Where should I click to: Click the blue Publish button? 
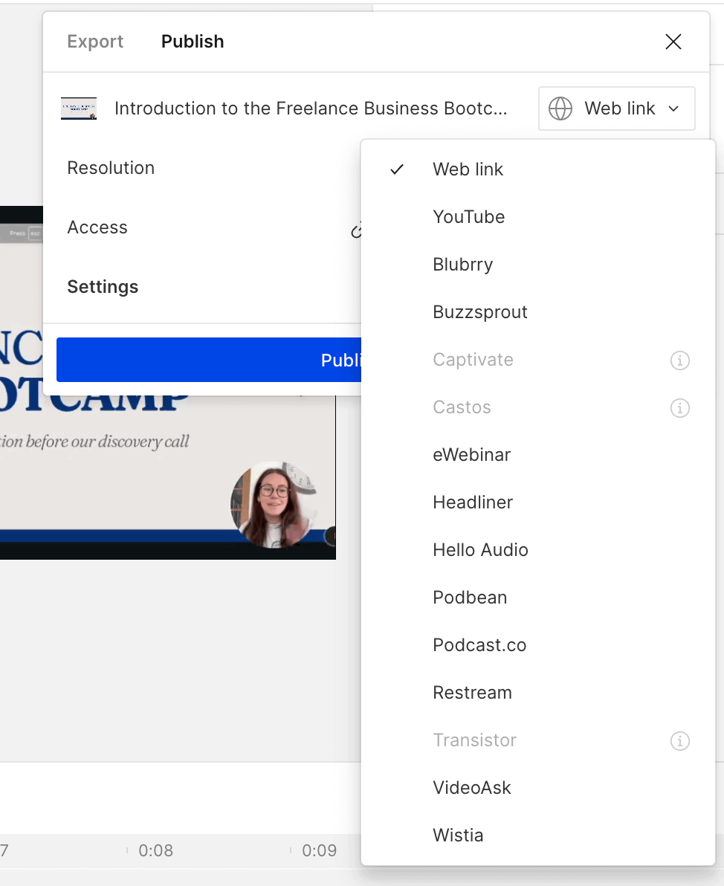pos(209,360)
